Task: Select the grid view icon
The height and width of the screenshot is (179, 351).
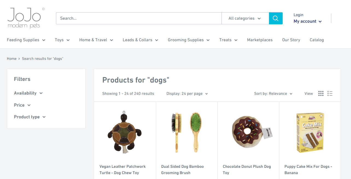Action: pos(321,93)
